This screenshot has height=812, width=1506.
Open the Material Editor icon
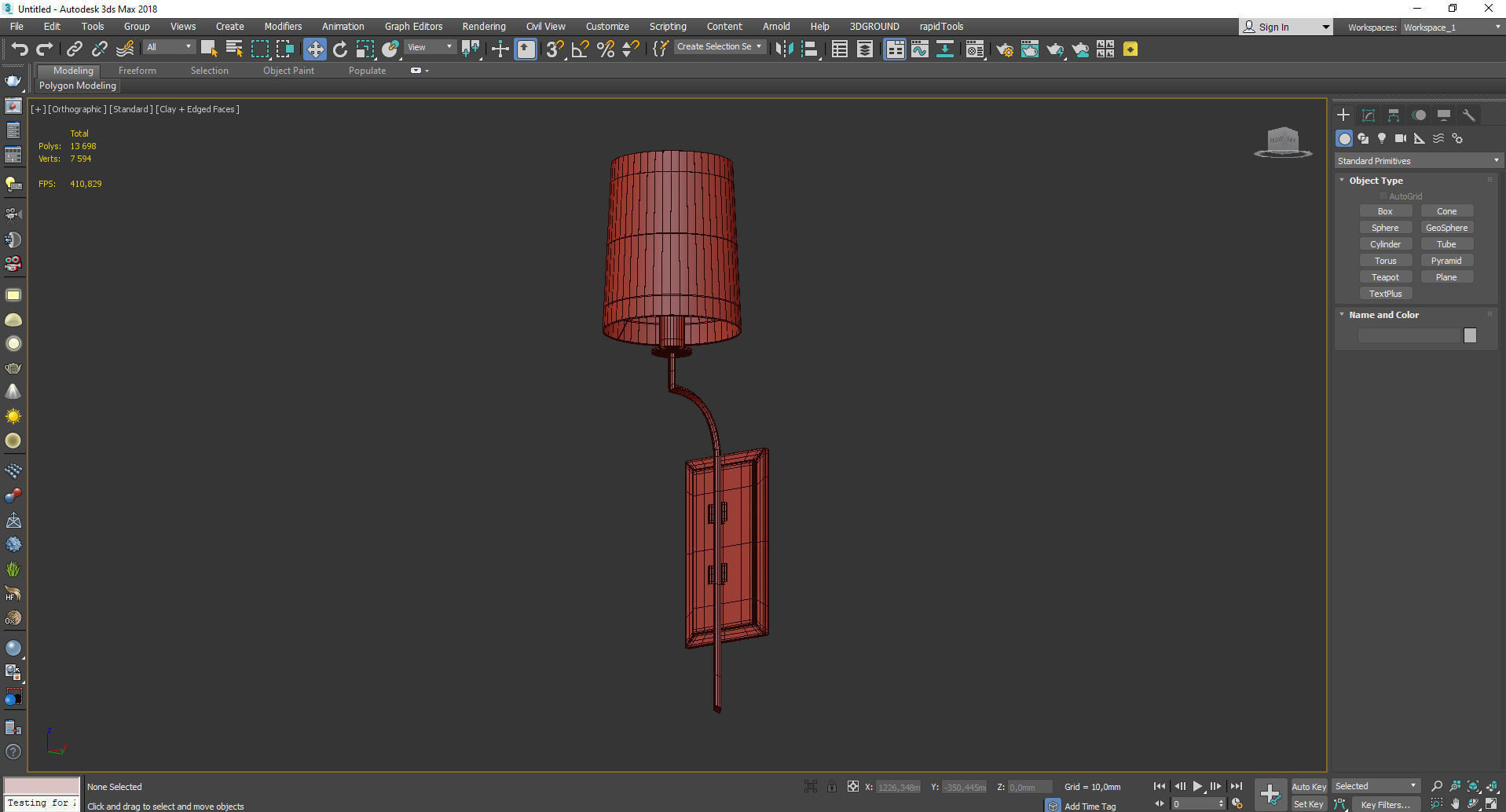[x=975, y=49]
